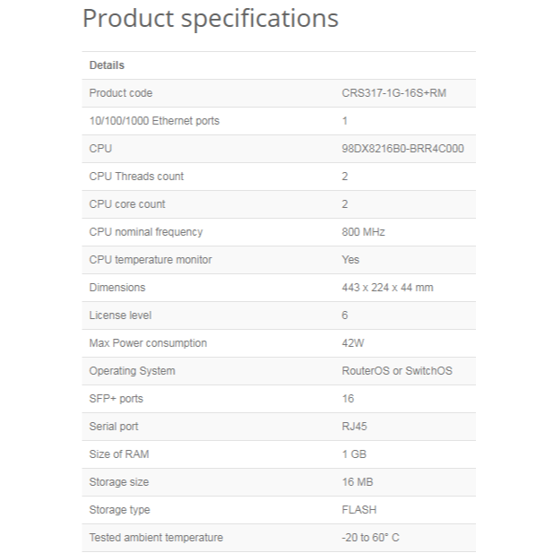
Task: Click the 10/100/1000 Ethernet ports label
Action: point(154,121)
